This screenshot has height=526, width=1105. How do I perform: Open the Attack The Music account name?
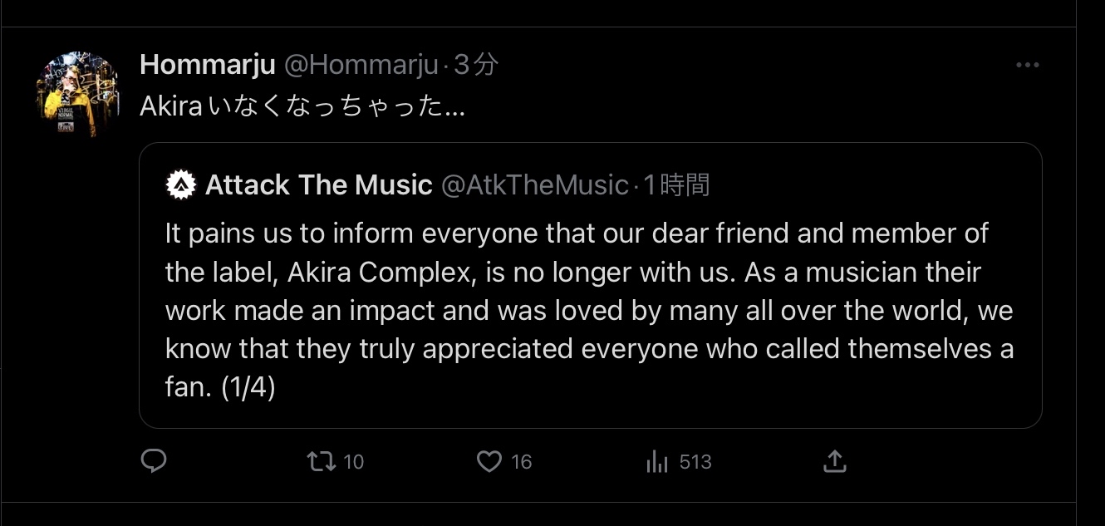pos(319,185)
